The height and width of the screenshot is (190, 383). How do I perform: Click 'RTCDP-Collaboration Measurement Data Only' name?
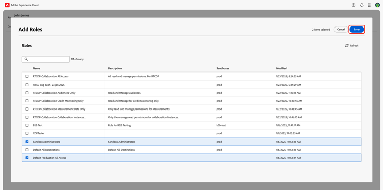[x=59, y=109]
